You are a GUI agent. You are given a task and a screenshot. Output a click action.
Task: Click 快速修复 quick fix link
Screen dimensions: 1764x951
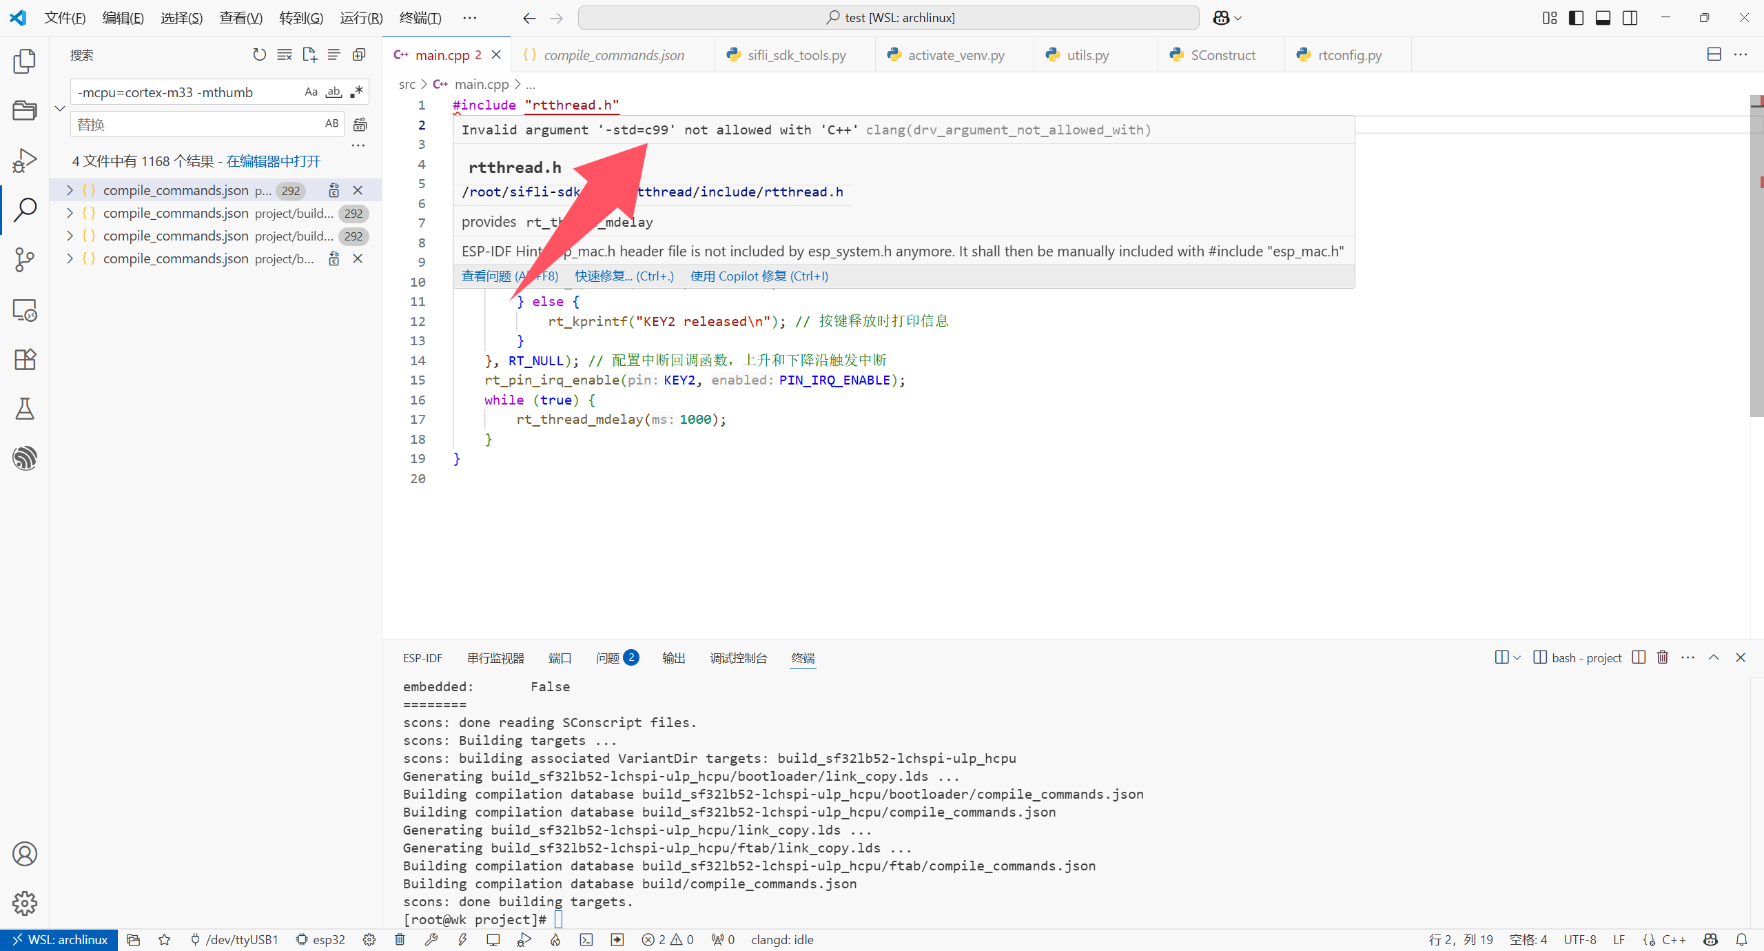pos(624,276)
